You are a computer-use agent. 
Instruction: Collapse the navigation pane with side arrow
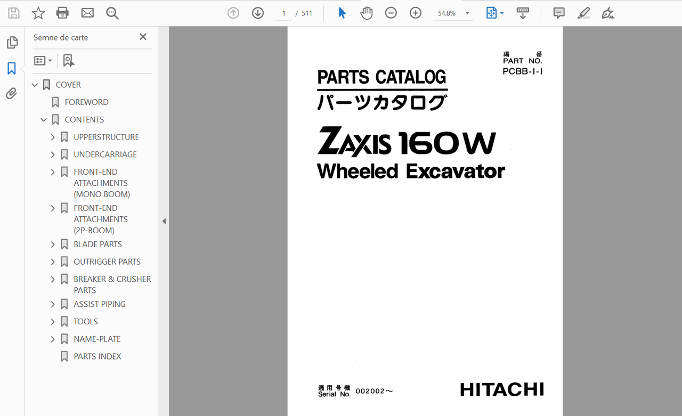point(164,221)
